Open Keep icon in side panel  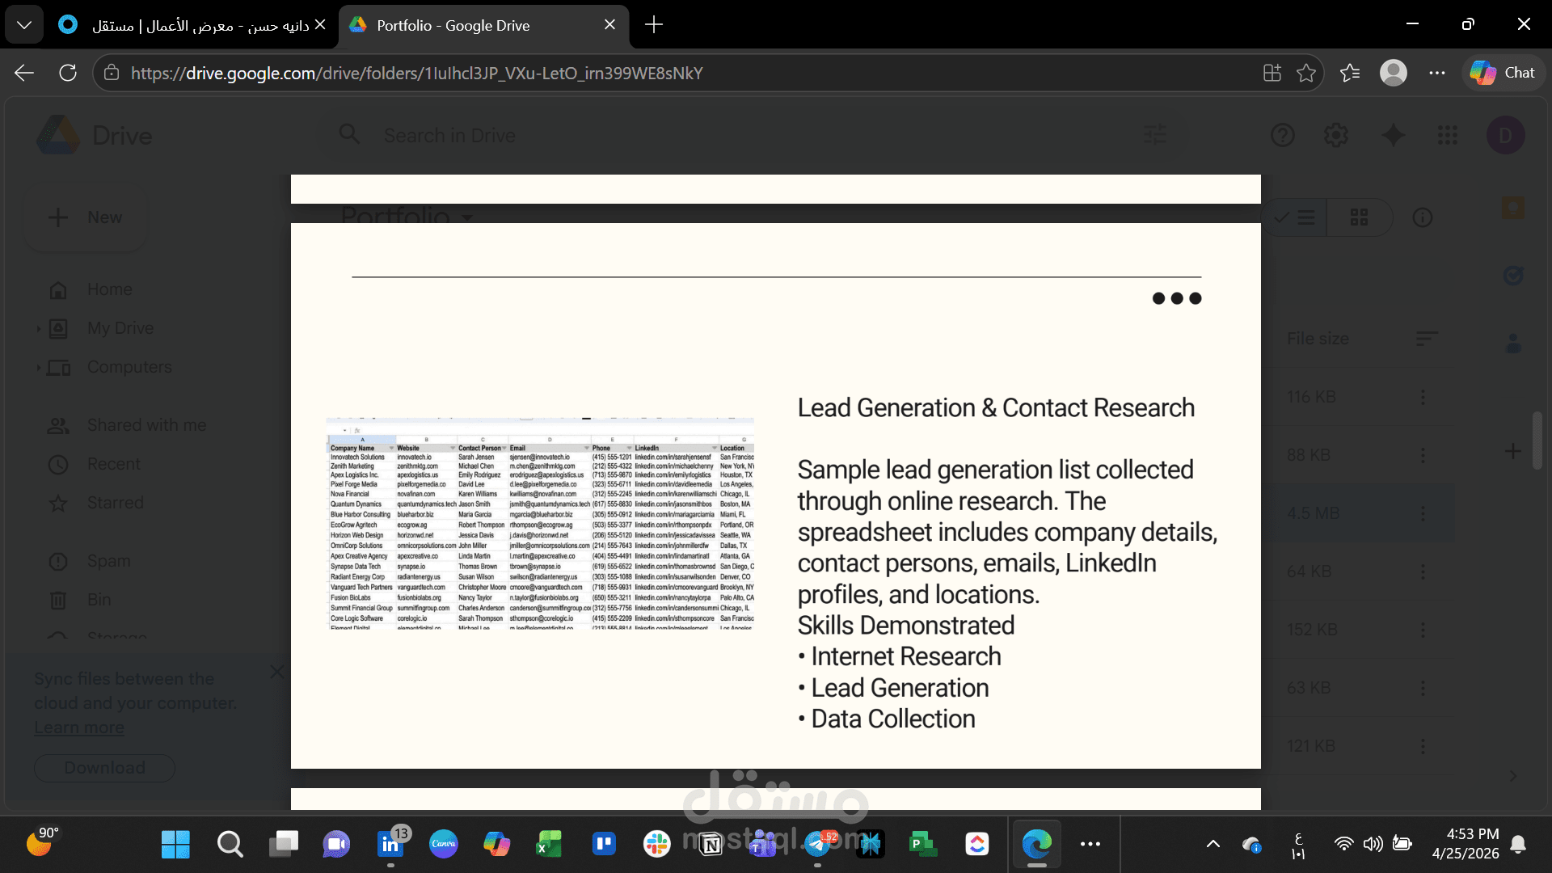1513,208
